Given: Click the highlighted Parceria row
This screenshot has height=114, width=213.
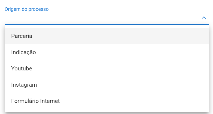Looking at the screenshot, I should click(x=107, y=36).
